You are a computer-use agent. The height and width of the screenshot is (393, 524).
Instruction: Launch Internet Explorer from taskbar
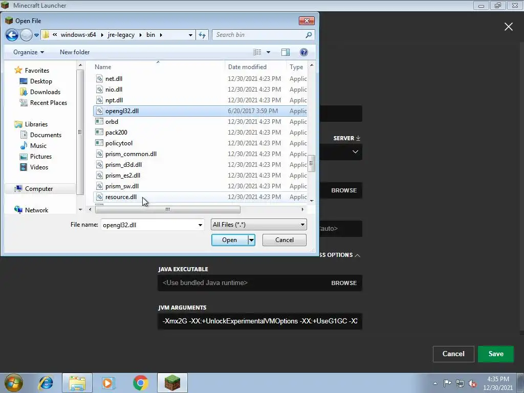coord(46,383)
